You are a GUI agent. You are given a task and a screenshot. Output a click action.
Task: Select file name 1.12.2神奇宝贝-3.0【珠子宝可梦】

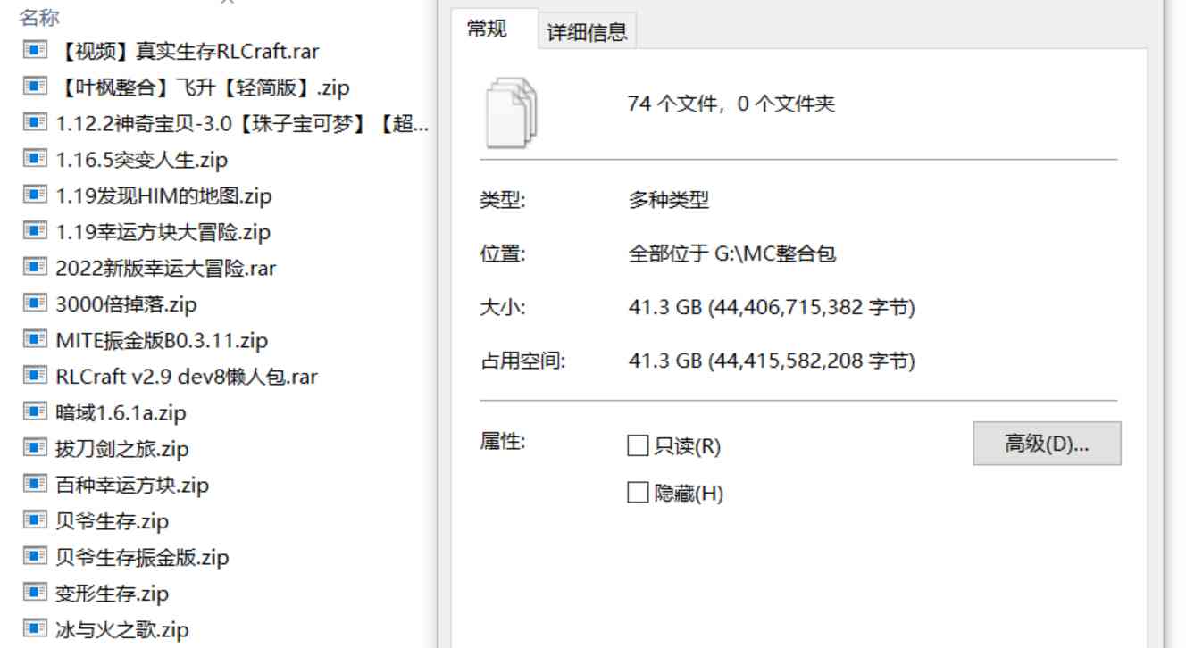(242, 123)
